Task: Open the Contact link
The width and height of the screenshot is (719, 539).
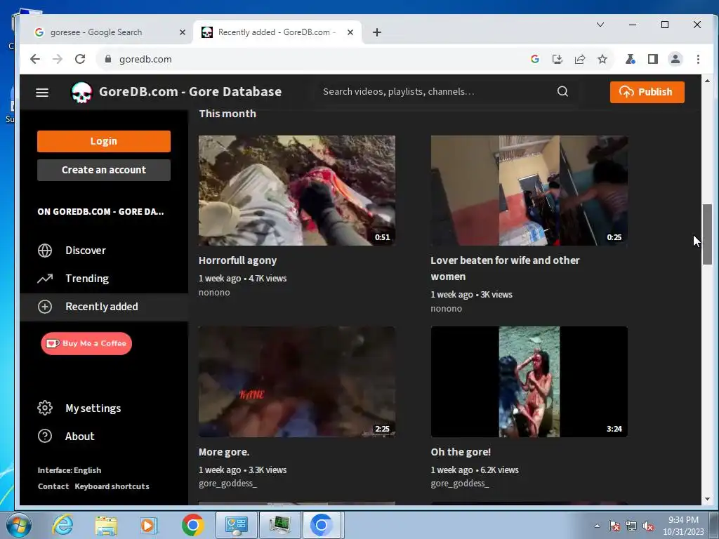Action: [53, 486]
